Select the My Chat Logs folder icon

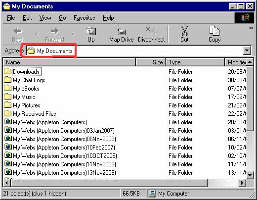pyautogui.click(x=7, y=80)
